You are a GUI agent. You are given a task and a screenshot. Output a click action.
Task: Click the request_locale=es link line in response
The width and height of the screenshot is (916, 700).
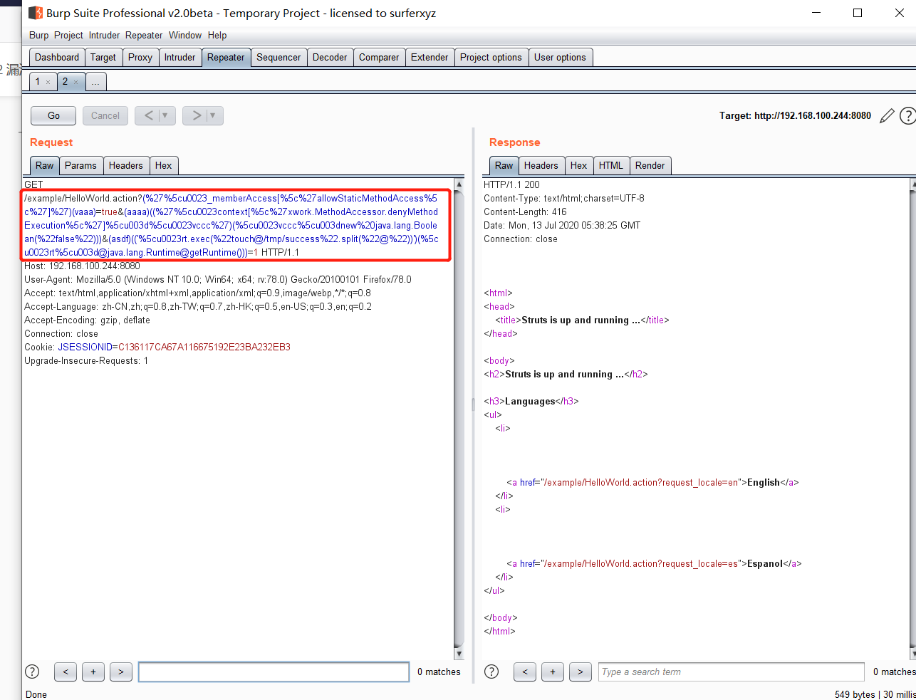coord(654,564)
